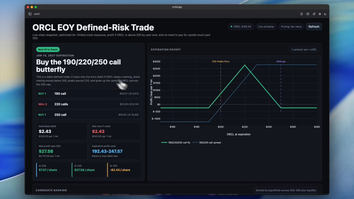Image resolution: width=354 pixels, height=199 pixels.
Task: Click the At 200 $7.57 / share tile
Action: tap(53, 170)
